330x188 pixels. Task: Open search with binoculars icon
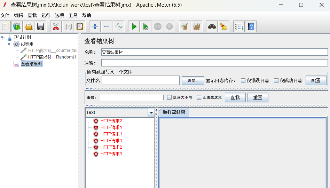click(212, 26)
